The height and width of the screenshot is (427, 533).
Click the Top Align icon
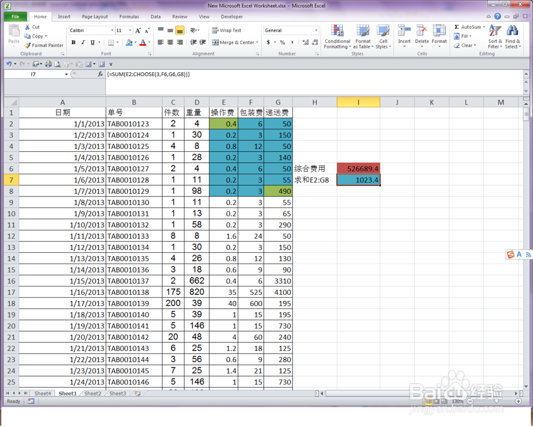[161, 30]
